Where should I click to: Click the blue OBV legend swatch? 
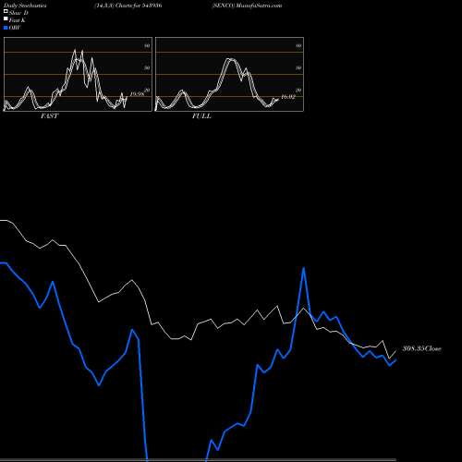(6, 28)
